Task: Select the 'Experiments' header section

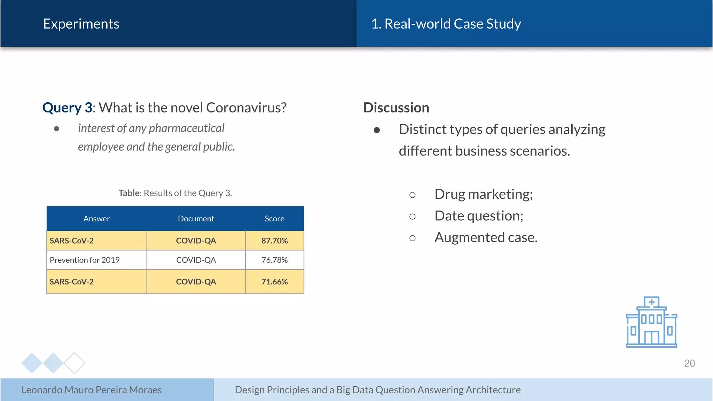Action: 81,24
